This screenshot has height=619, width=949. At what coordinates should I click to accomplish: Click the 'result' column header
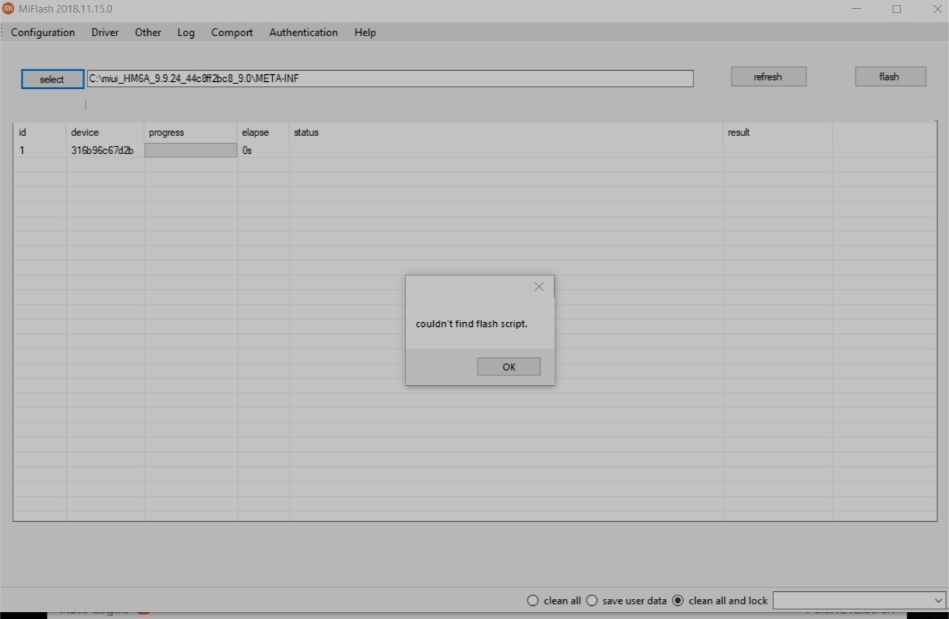pyautogui.click(x=778, y=133)
